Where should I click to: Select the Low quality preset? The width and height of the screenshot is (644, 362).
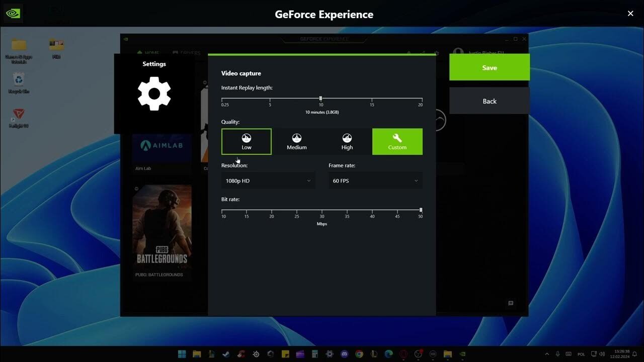point(247,141)
